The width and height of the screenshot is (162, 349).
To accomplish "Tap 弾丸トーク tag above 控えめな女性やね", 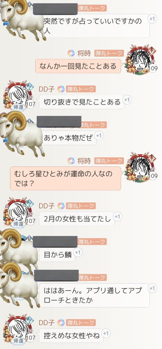I will click(80, 322).
